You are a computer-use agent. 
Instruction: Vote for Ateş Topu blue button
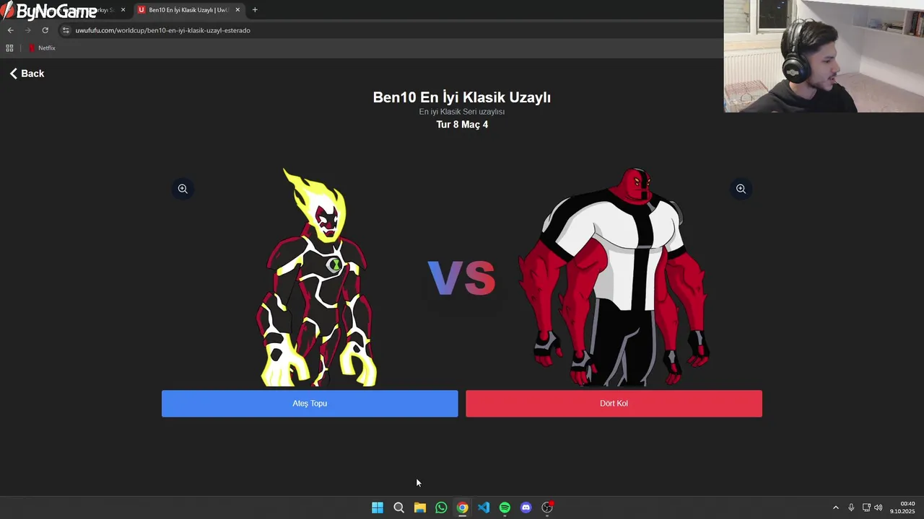tap(310, 404)
